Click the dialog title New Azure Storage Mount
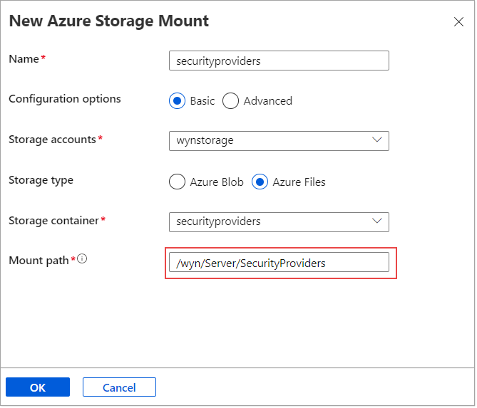The image size is (477, 408). (x=108, y=21)
